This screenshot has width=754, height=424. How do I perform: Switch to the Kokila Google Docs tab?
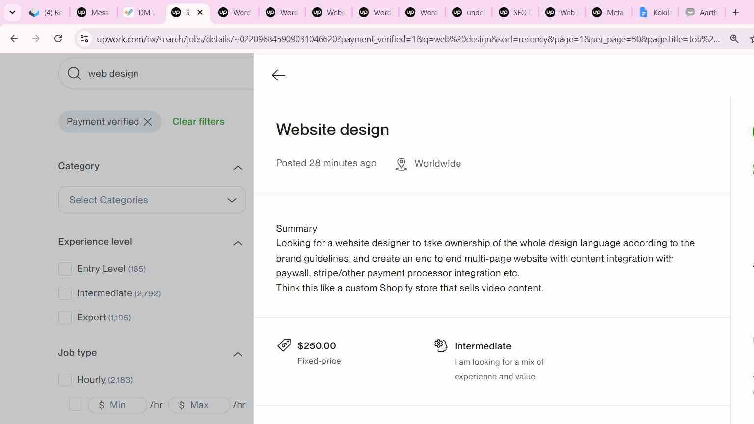pos(654,12)
